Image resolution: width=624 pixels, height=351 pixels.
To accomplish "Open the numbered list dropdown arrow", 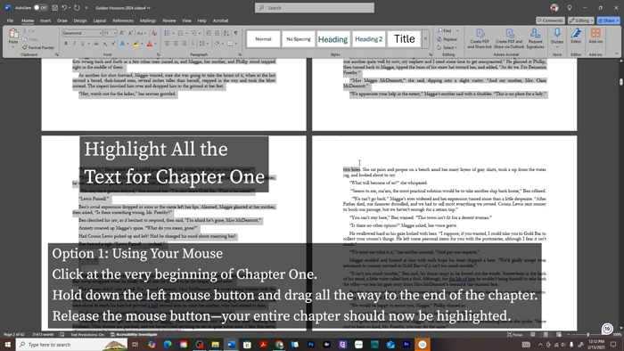I will (x=186, y=33).
